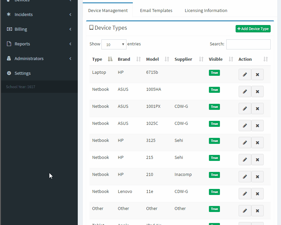Delete the HP 210 Inacomp netbook entry
The image size is (281, 225).
(x=257, y=177)
